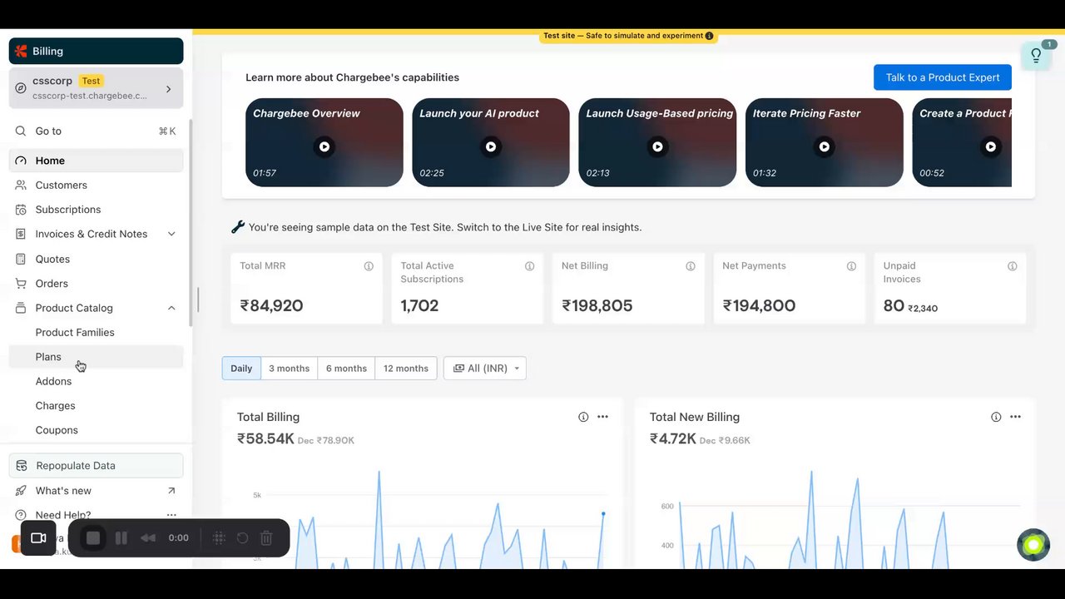Pause the screen recording
The height and width of the screenshot is (599, 1065).
(121, 538)
